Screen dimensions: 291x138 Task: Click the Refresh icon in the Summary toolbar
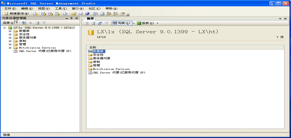[93, 23]
